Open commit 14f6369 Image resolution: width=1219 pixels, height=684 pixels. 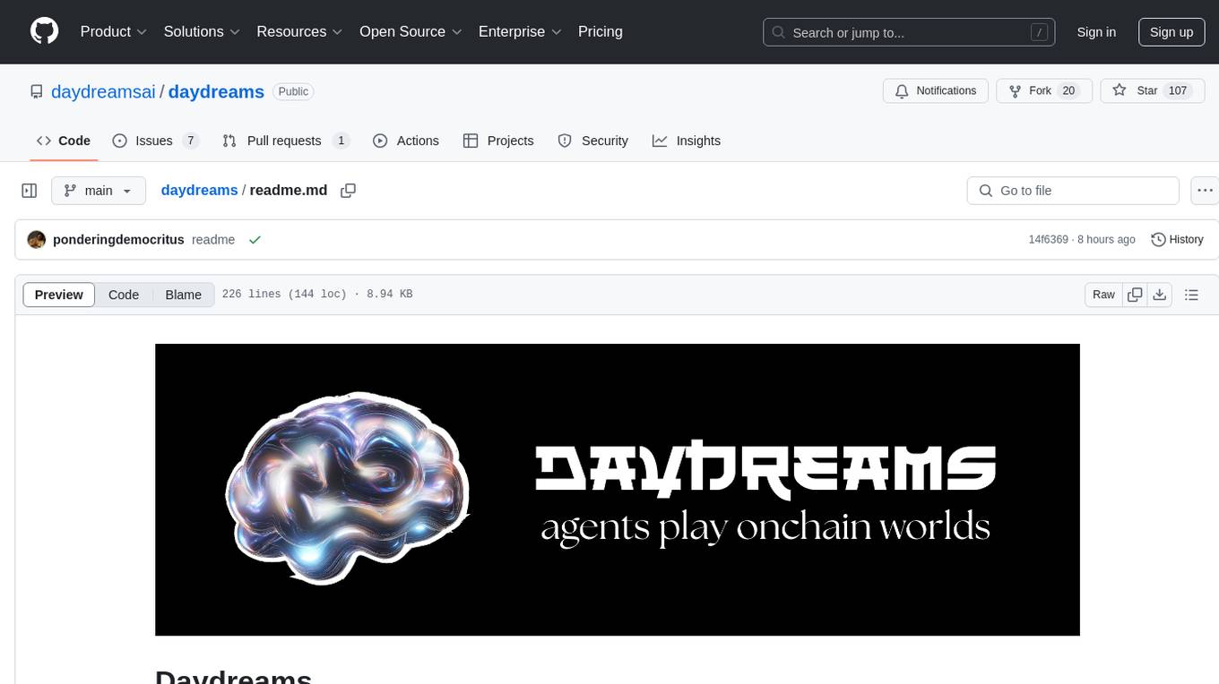[x=1048, y=240]
